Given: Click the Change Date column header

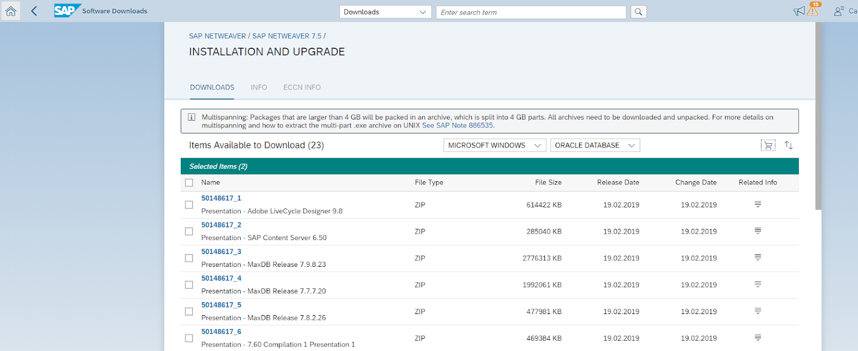Looking at the screenshot, I should (696, 183).
